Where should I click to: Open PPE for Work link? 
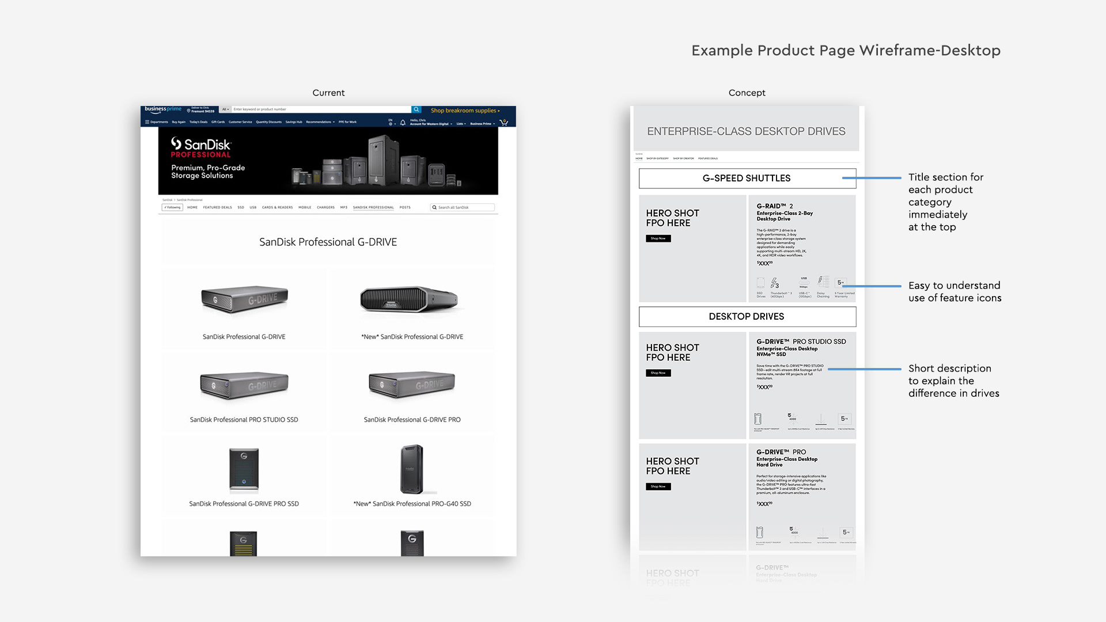(x=347, y=122)
